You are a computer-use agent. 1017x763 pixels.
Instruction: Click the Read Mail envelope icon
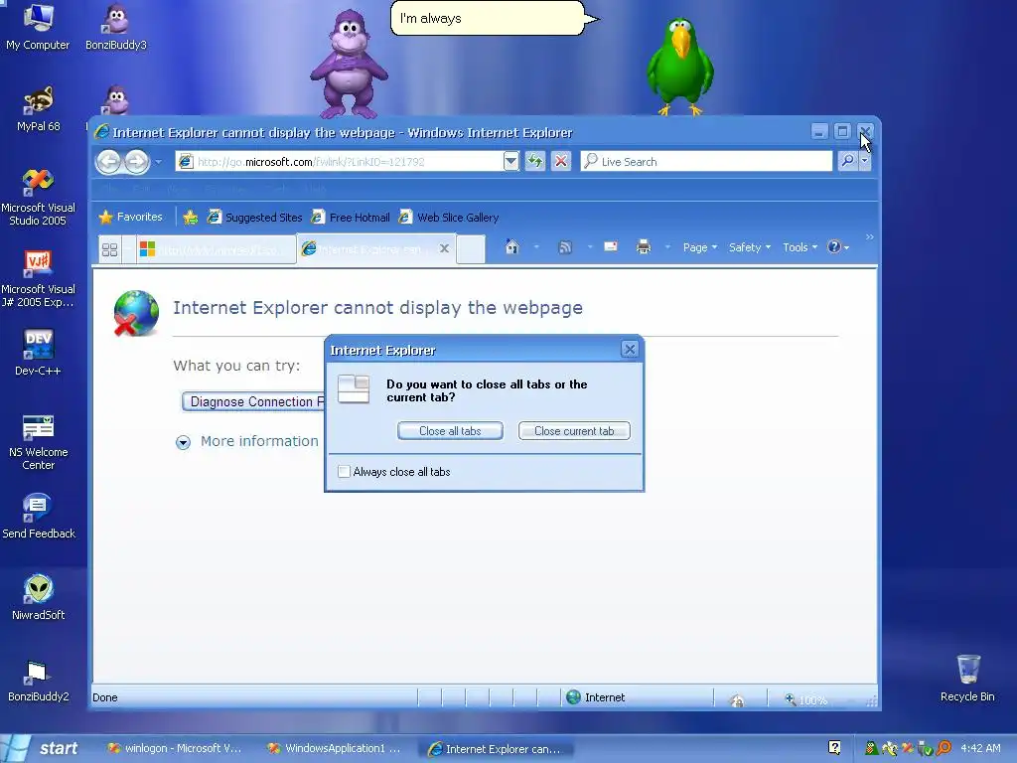(611, 246)
